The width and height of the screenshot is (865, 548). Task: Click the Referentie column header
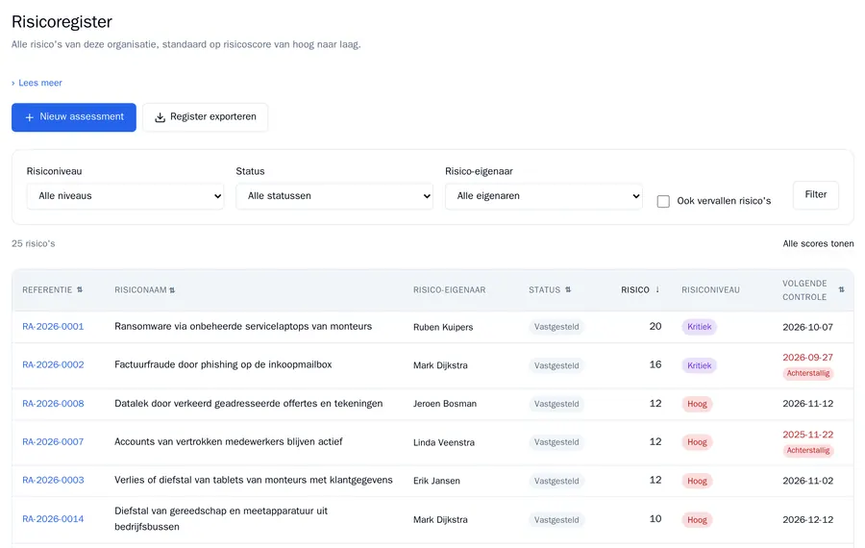click(47, 289)
